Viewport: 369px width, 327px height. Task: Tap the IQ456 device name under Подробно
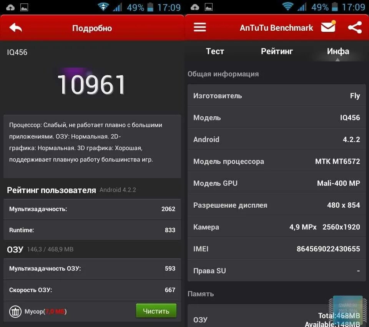tap(17, 52)
